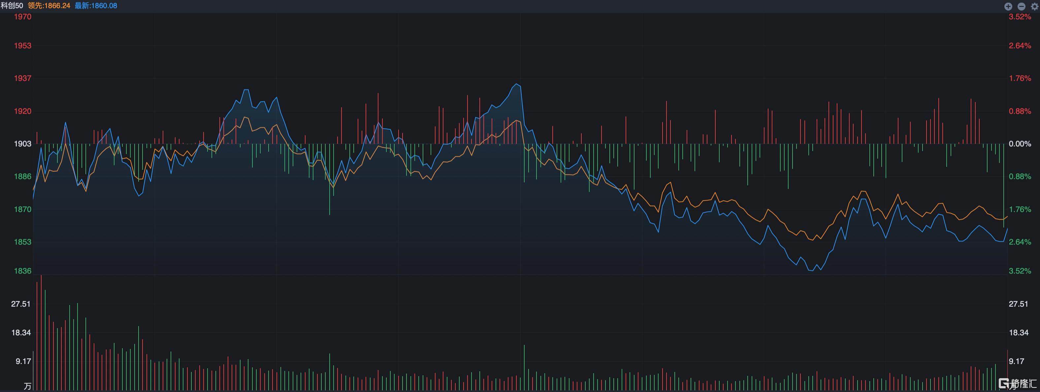This screenshot has width=1040, height=392.
Task: Click the 0.00% axis label
Action: (x=1020, y=144)
